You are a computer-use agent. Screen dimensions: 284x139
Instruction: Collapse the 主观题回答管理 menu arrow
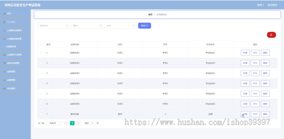point(27,39)
